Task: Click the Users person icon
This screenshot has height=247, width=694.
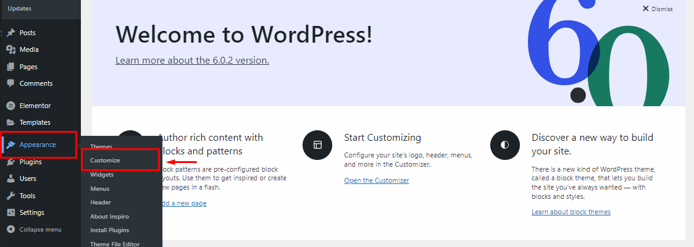Action: point(10,178)
